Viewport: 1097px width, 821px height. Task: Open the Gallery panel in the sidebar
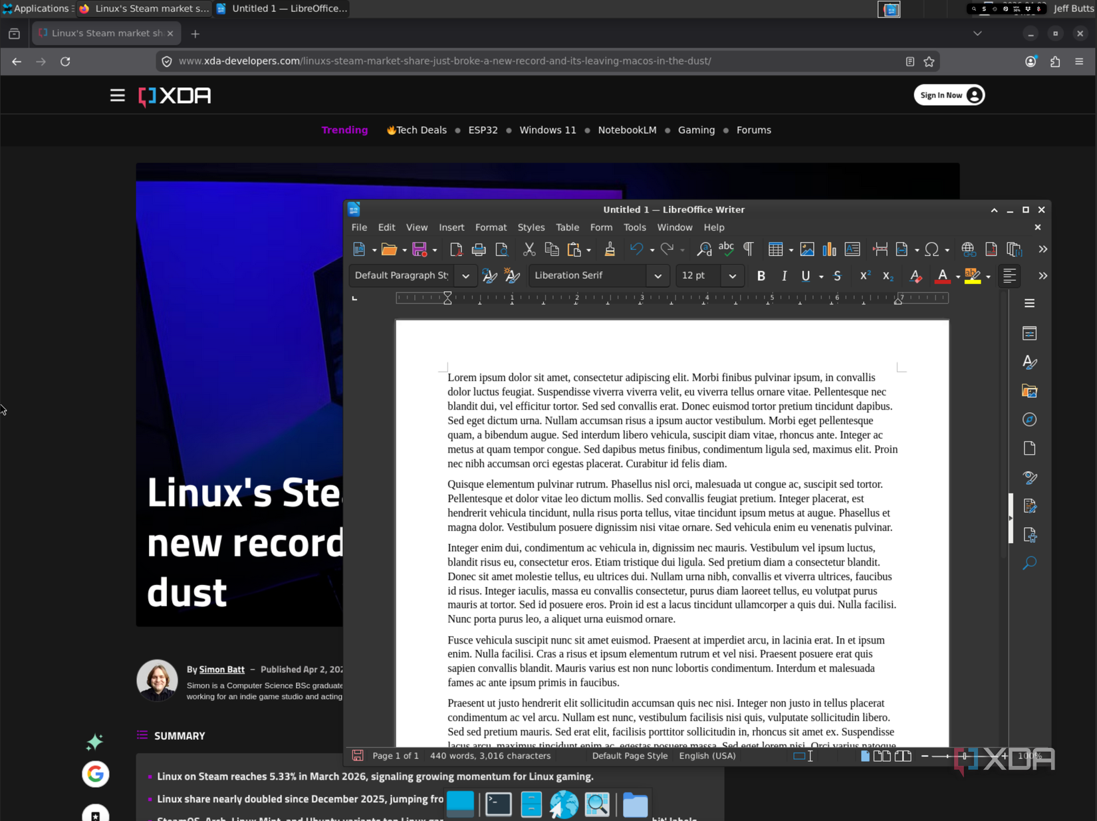(x=1029, y=391)
